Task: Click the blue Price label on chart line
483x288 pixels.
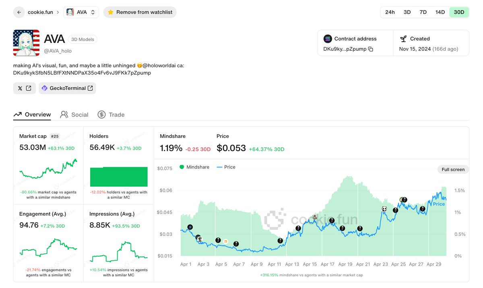Action: pos(439,204)
